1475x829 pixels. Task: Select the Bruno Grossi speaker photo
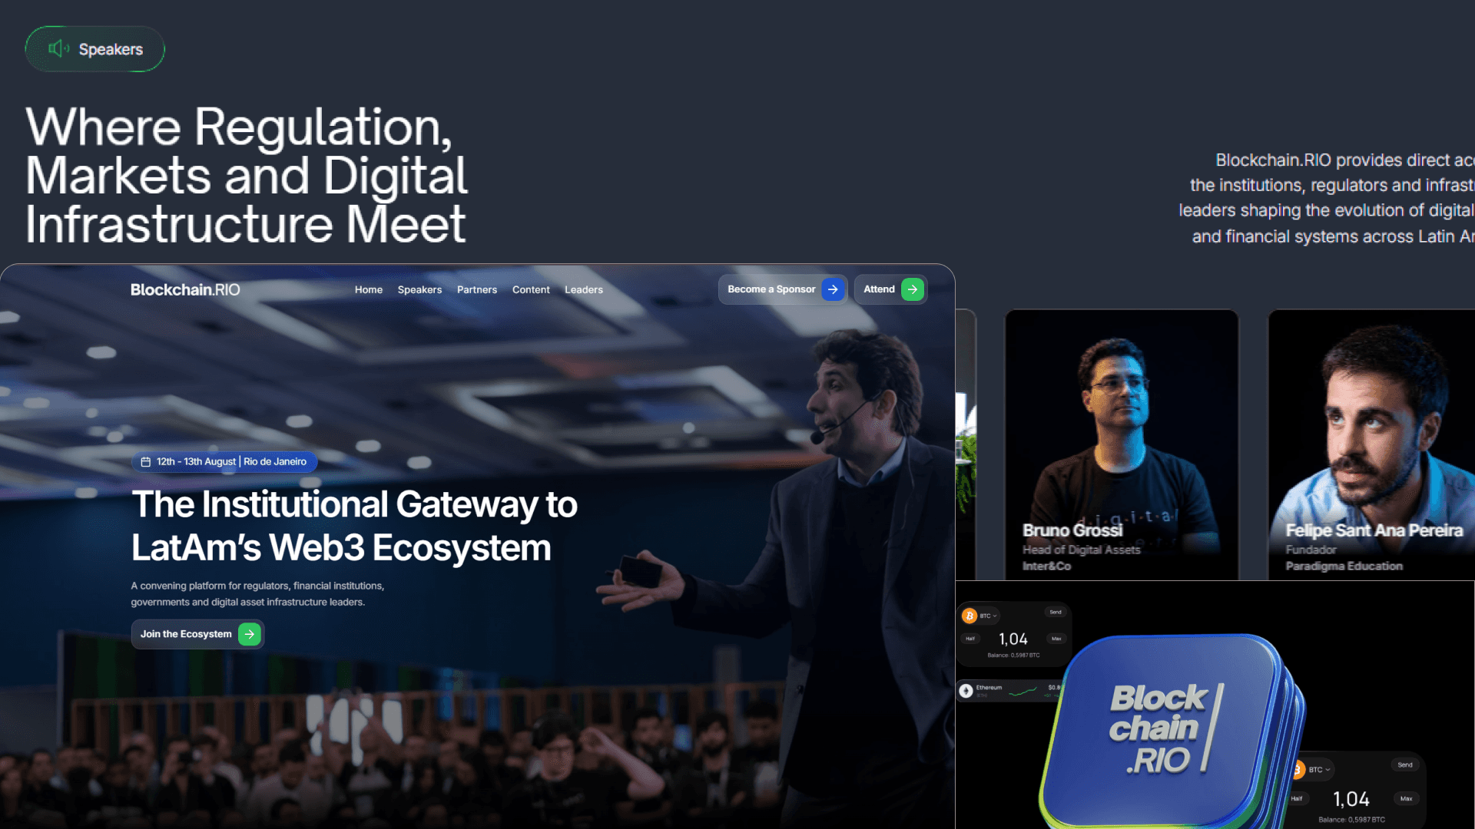click(1122, 444)
